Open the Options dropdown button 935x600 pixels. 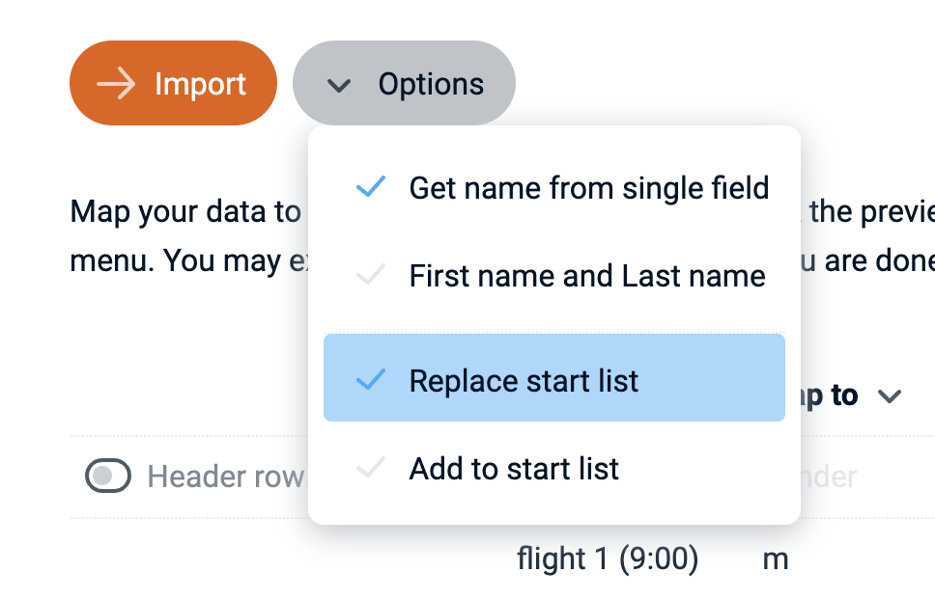point(404,84)
